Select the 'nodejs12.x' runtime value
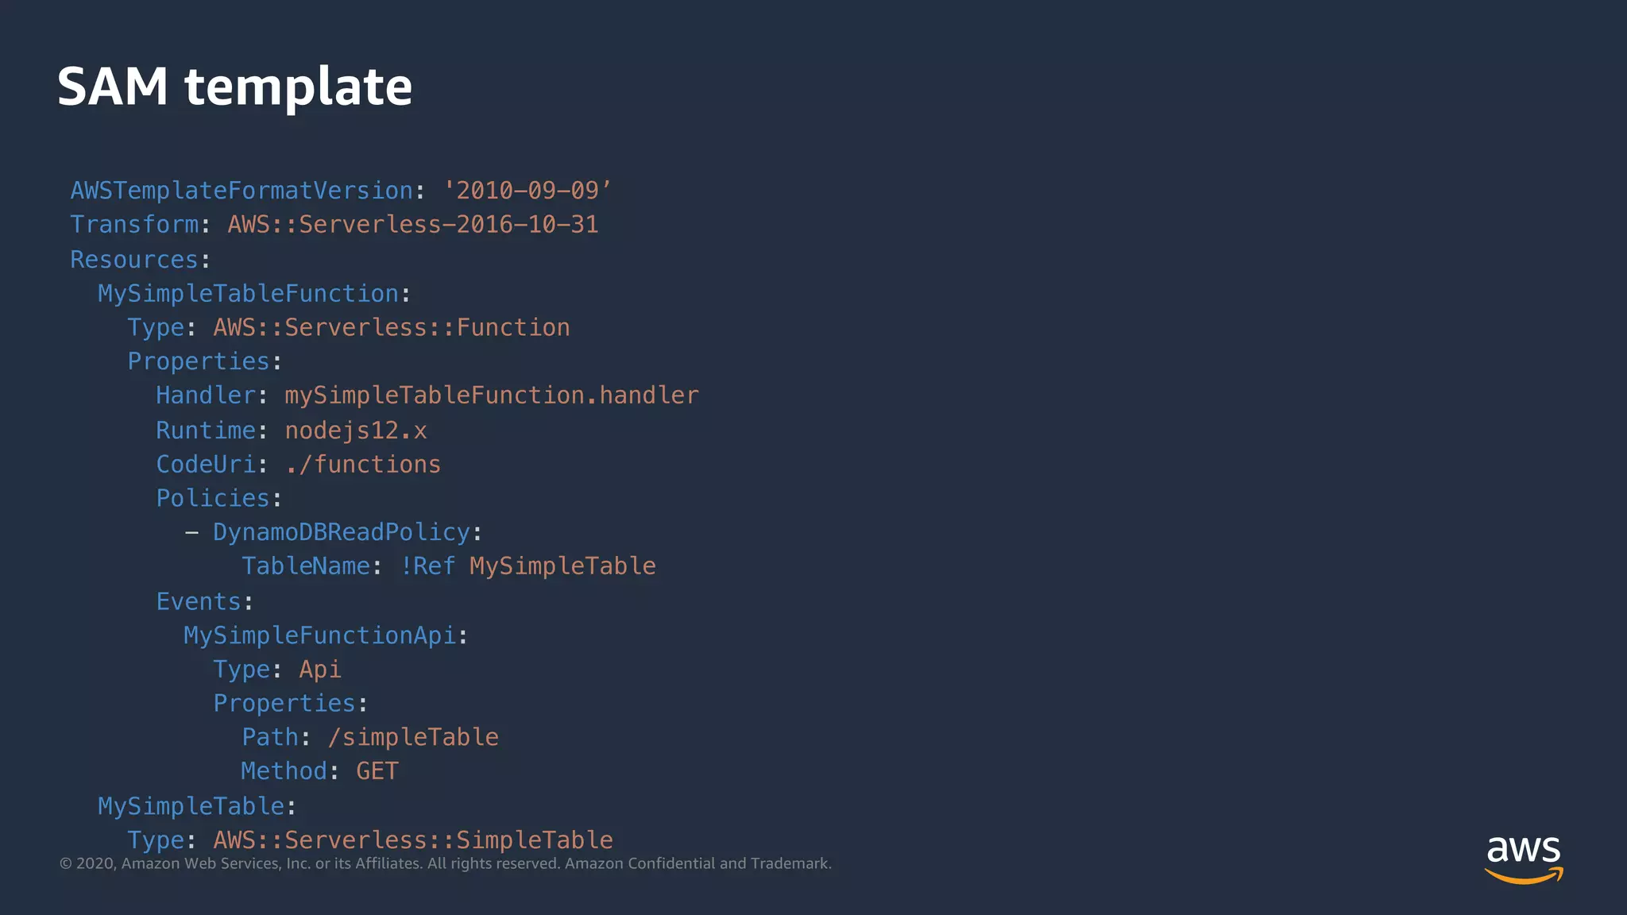Viewport: 1627px width, 915px height. (x=356, y=430)
